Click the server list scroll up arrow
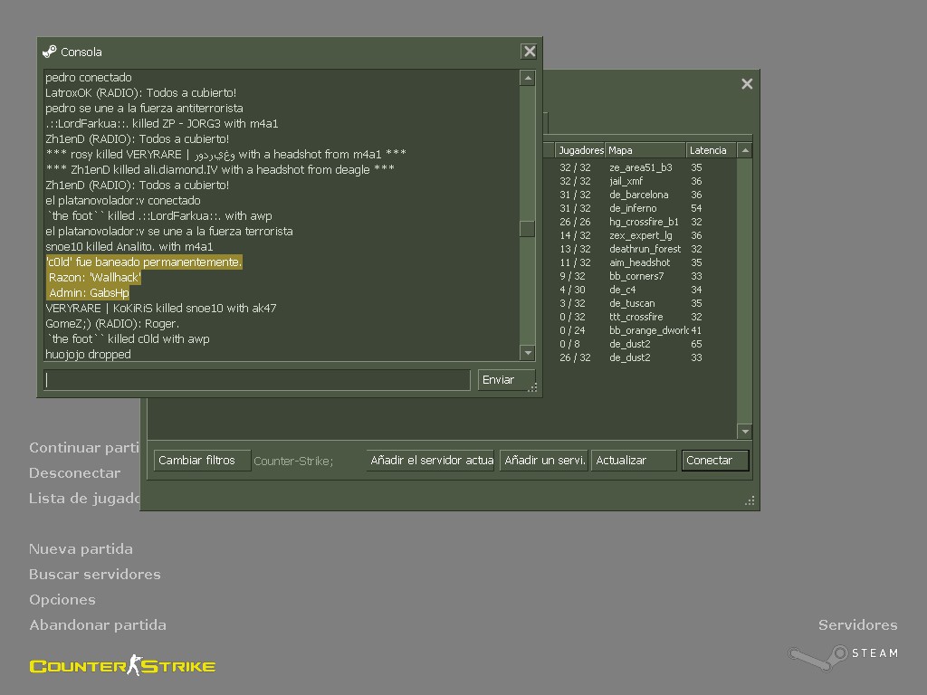The image size is (927, 695). 745,151
